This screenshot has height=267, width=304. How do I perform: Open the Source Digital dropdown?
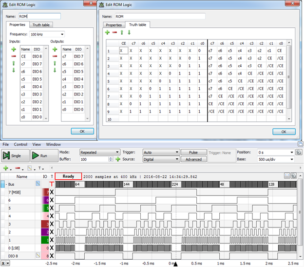pyautogui.click(x=161, y=159)
